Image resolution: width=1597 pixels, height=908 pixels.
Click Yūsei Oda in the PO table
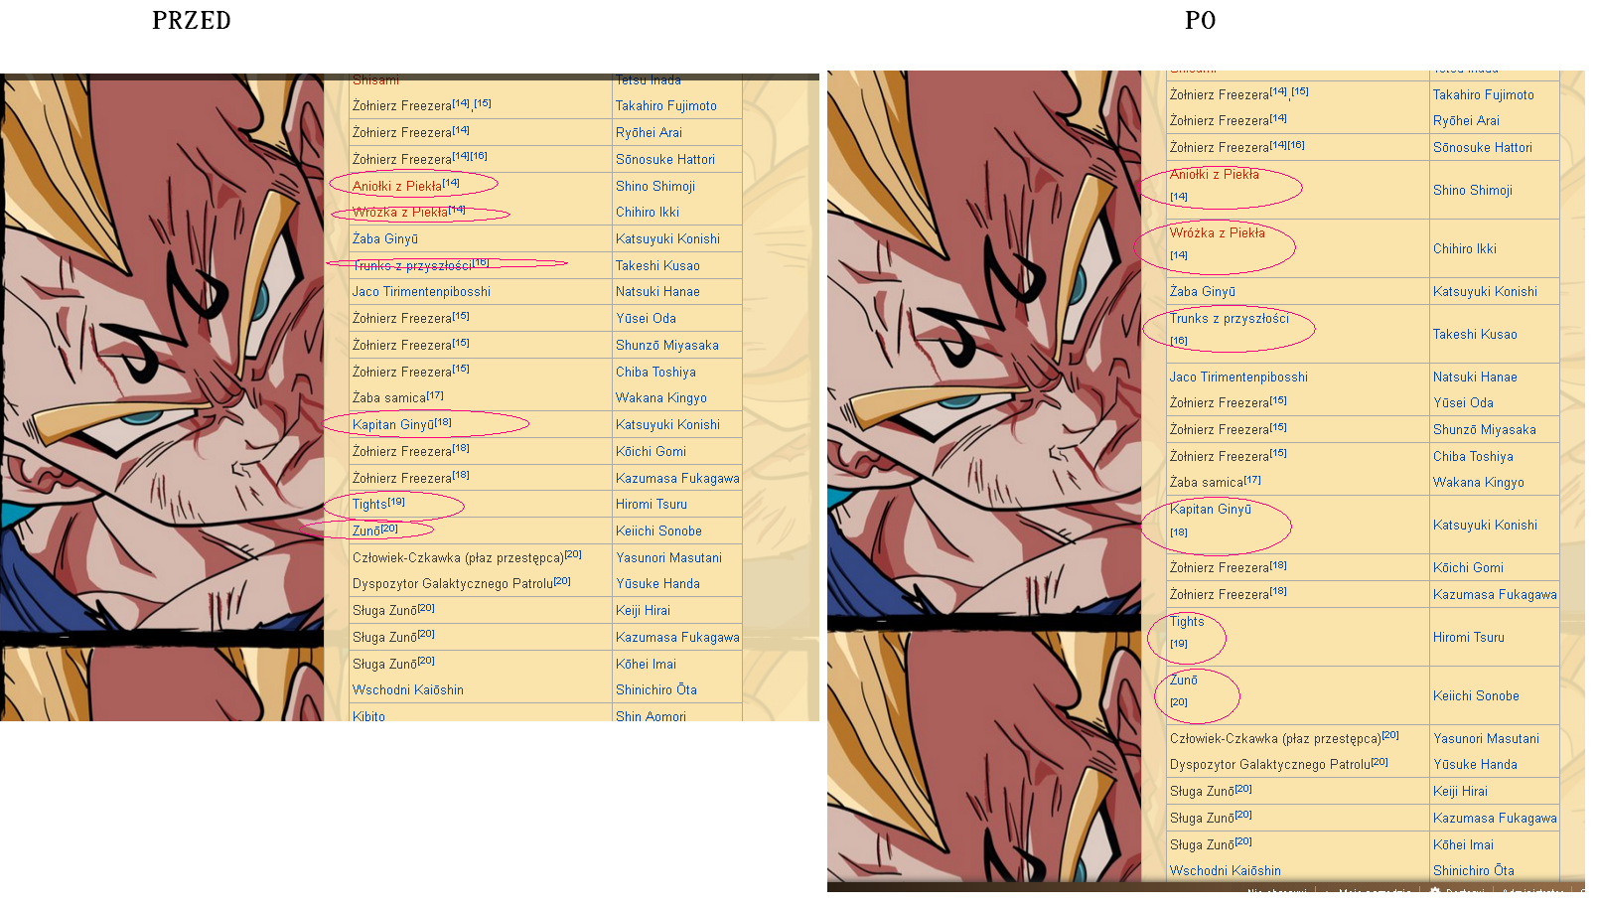coord(1463,403)
